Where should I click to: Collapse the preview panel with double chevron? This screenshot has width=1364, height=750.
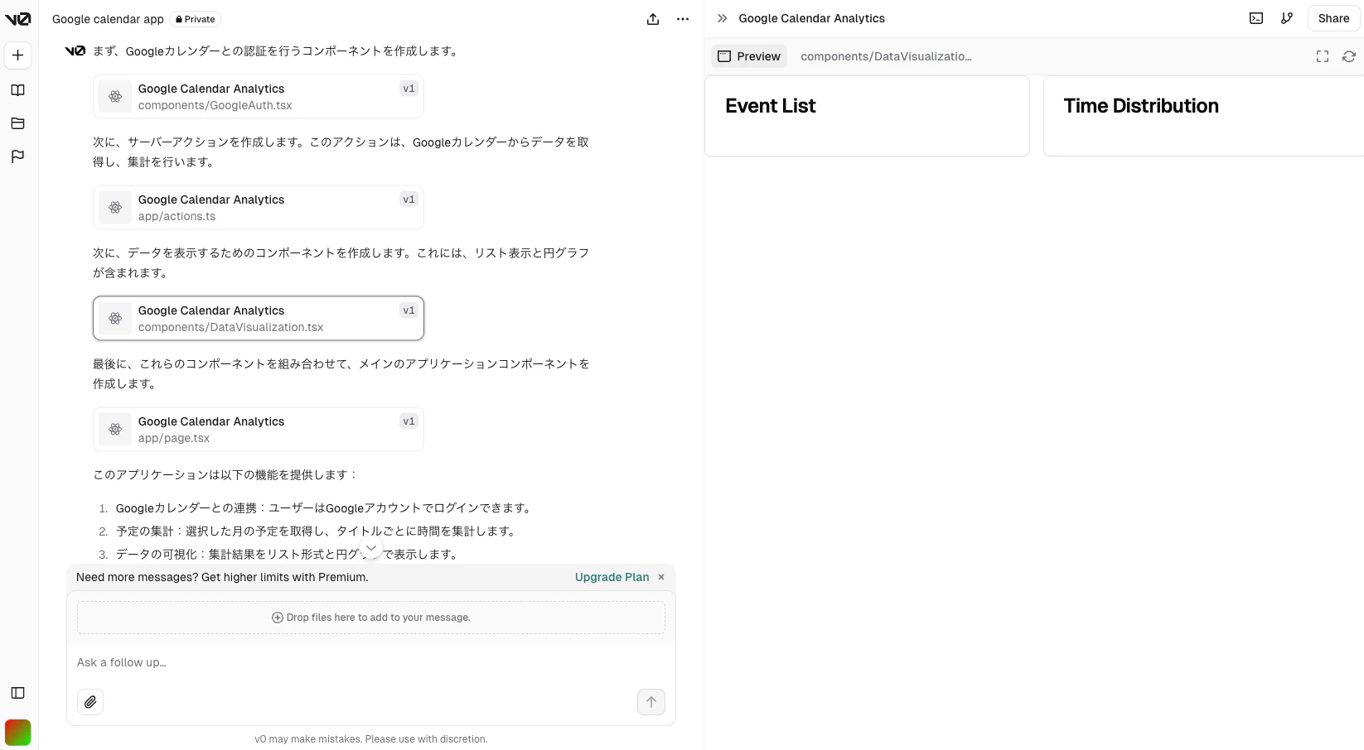coord(722,18)
